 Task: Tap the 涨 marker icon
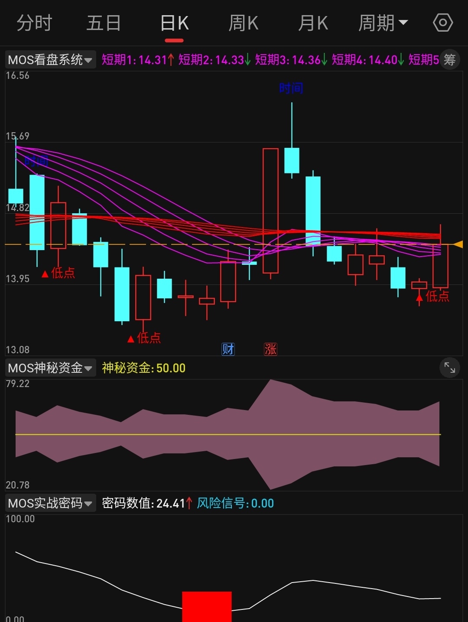coord(270,349)
